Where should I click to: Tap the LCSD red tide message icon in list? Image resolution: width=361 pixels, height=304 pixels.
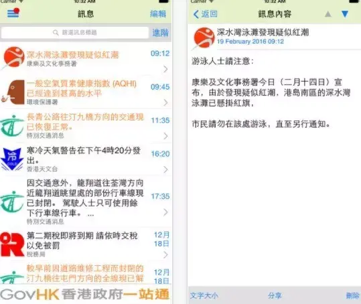coord(13,58)
